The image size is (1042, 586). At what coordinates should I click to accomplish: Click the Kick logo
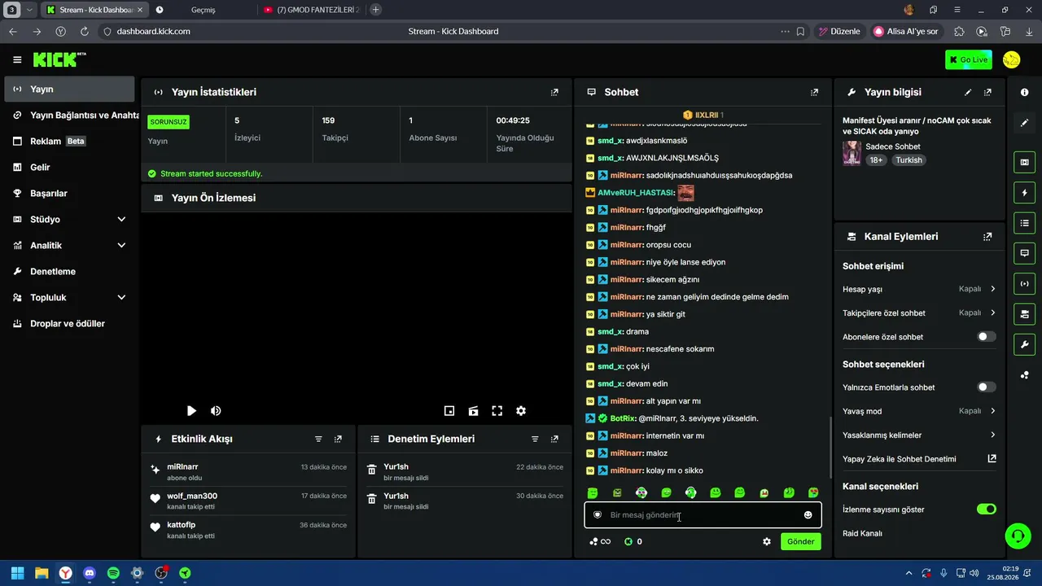59,59
